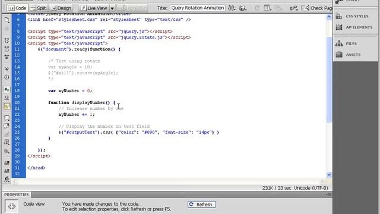Open the Properties panel options menu
Image resolution: width=380 pixels, height=214 pixels.
pyautogui.click(x=329, y=194)
